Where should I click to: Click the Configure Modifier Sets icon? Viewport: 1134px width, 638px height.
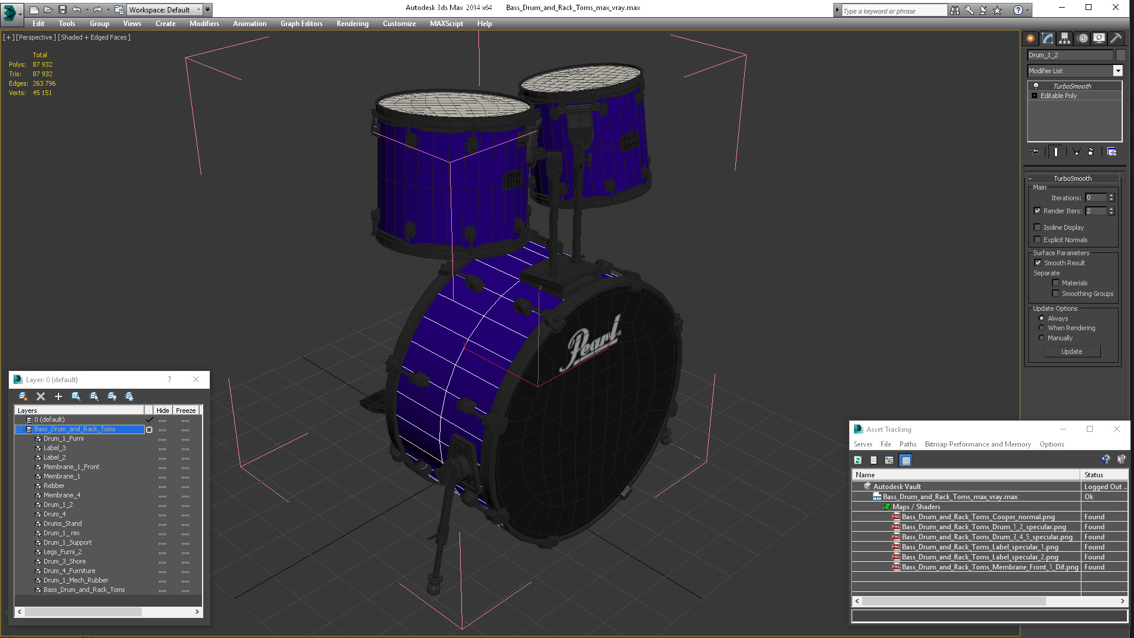pyautogui.click(x=1112, y=152)
